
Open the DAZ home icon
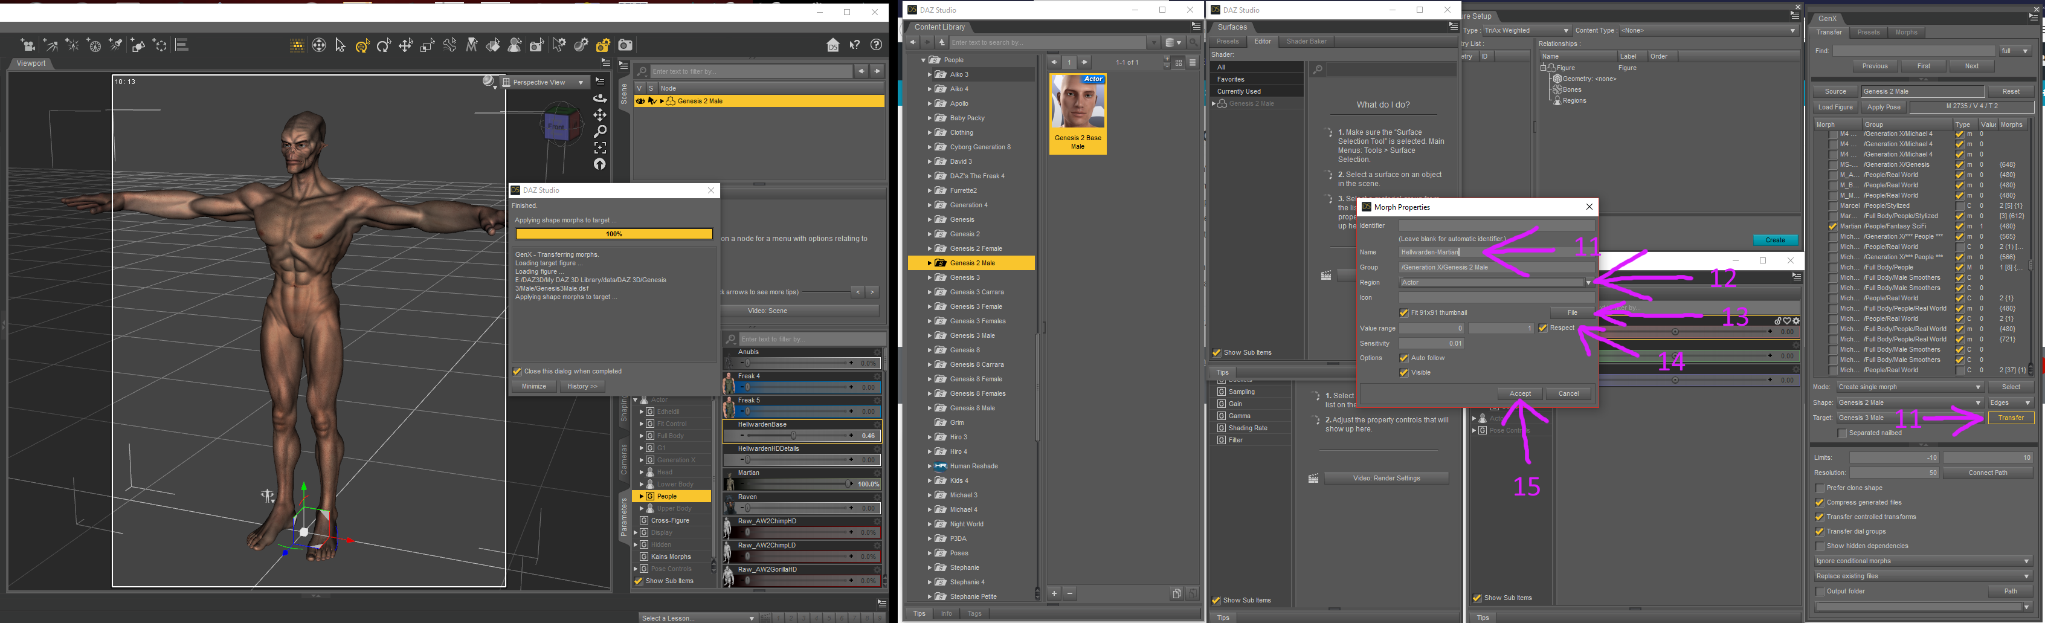coord(832,45)
